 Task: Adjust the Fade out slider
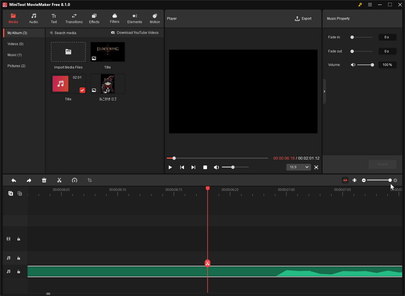pyautogui.click(x=362, y=51)
